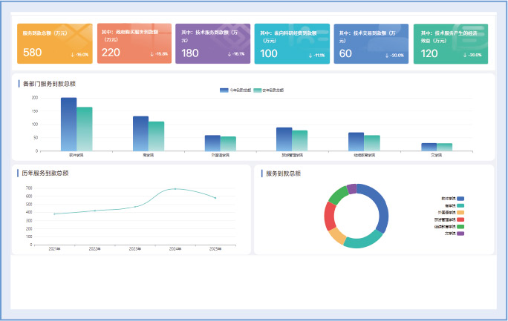Viewport: 508px width, 321px height.
Task: Click the -20.0% down-arrow indicator on blue card
Action: [x=394, y=55]
